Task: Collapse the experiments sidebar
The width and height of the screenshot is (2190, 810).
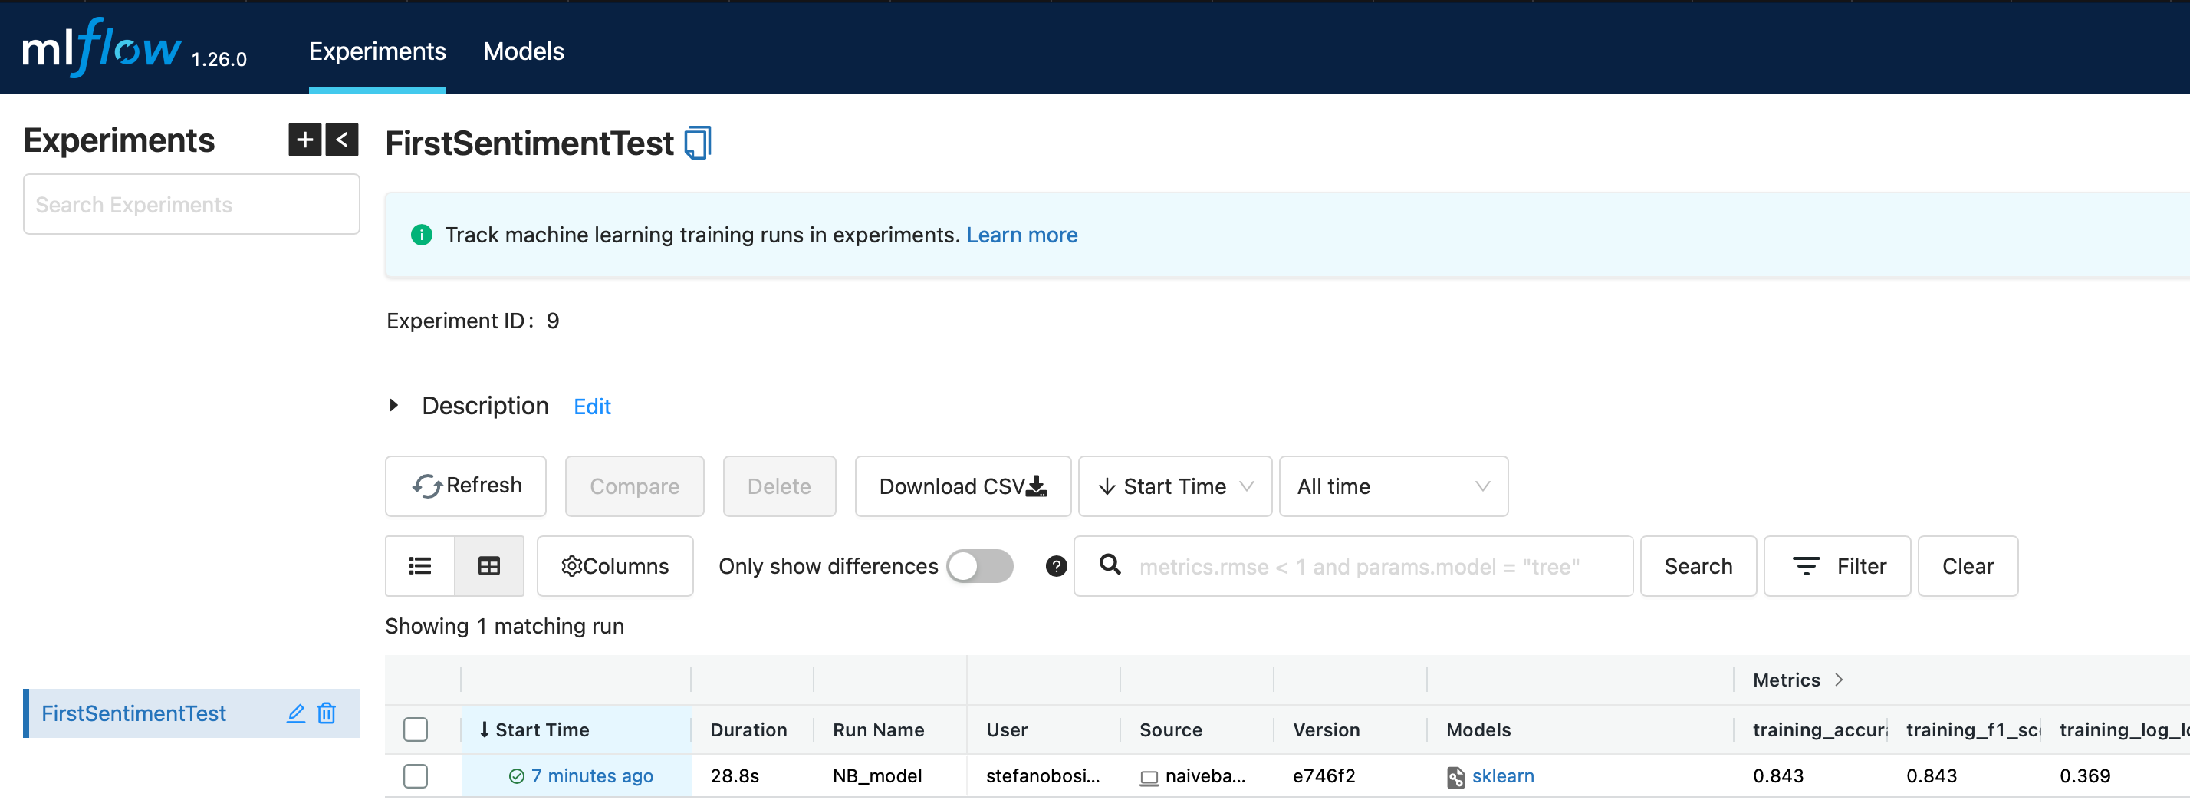Action: (x=342, y=140)
